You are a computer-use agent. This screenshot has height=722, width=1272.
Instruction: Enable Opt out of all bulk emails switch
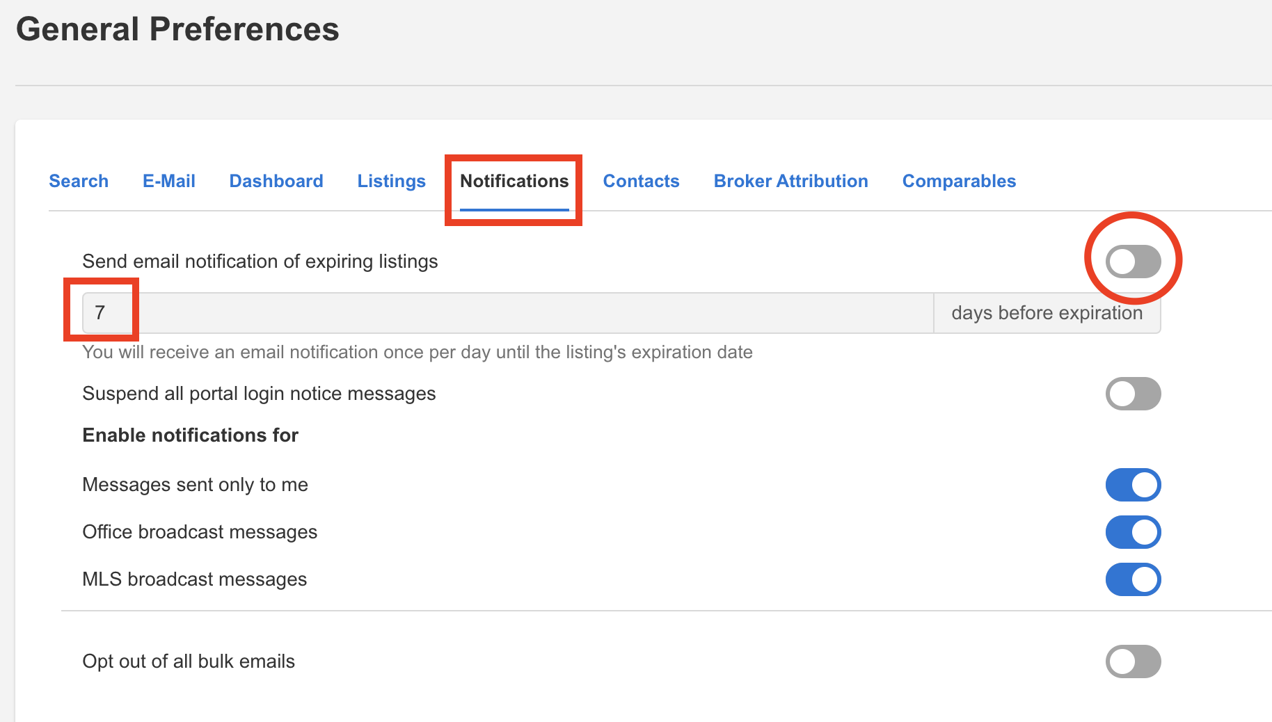[1133, 661]
